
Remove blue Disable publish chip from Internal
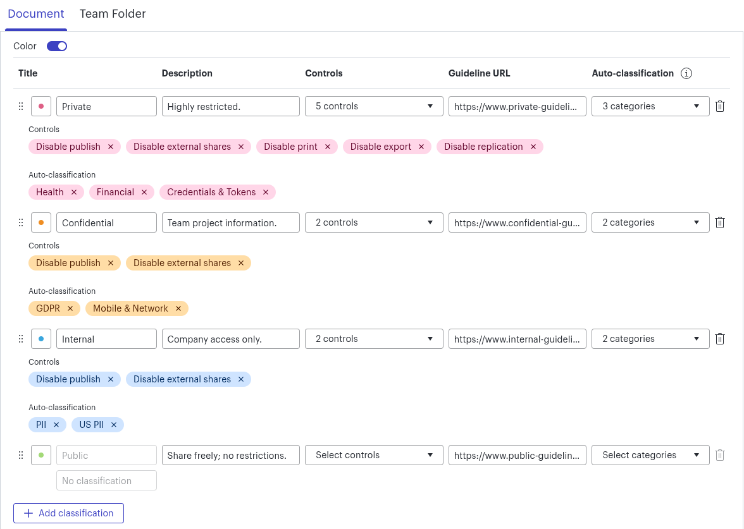[111, 379]
